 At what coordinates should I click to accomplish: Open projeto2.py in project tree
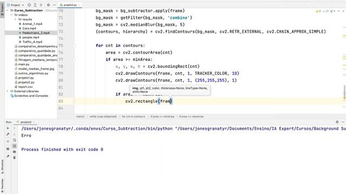point(25,82)
